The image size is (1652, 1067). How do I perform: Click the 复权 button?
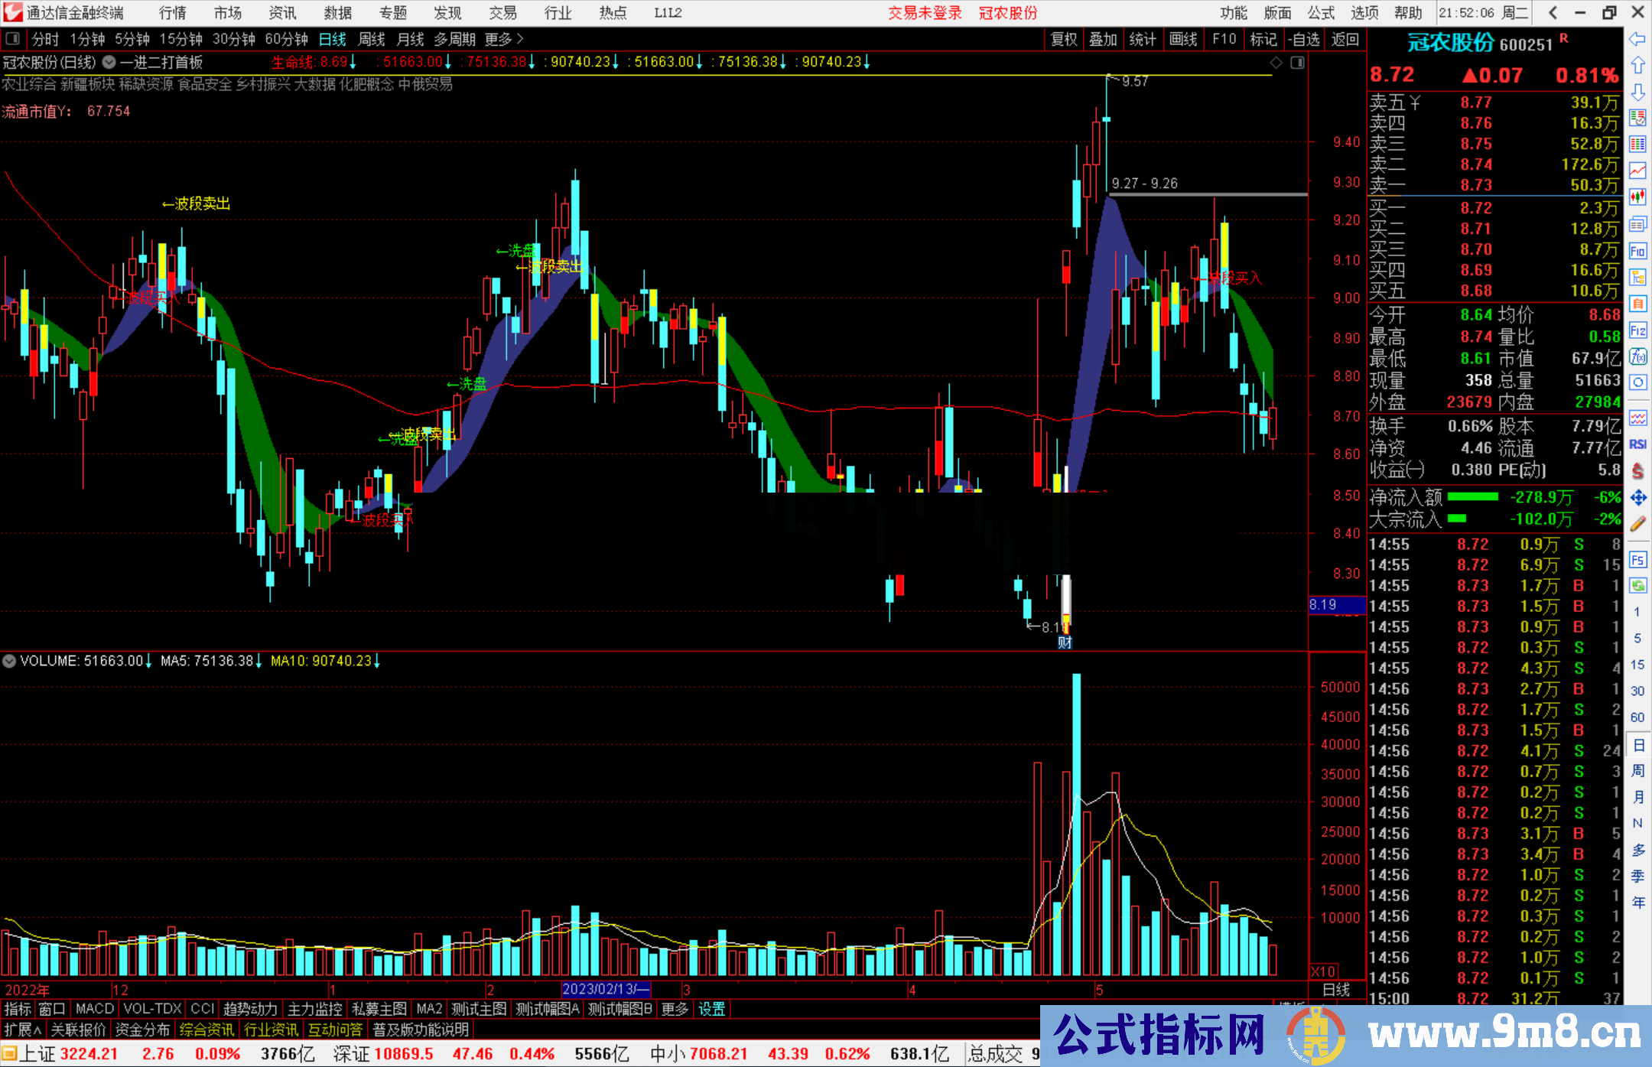pos(1064,39)
